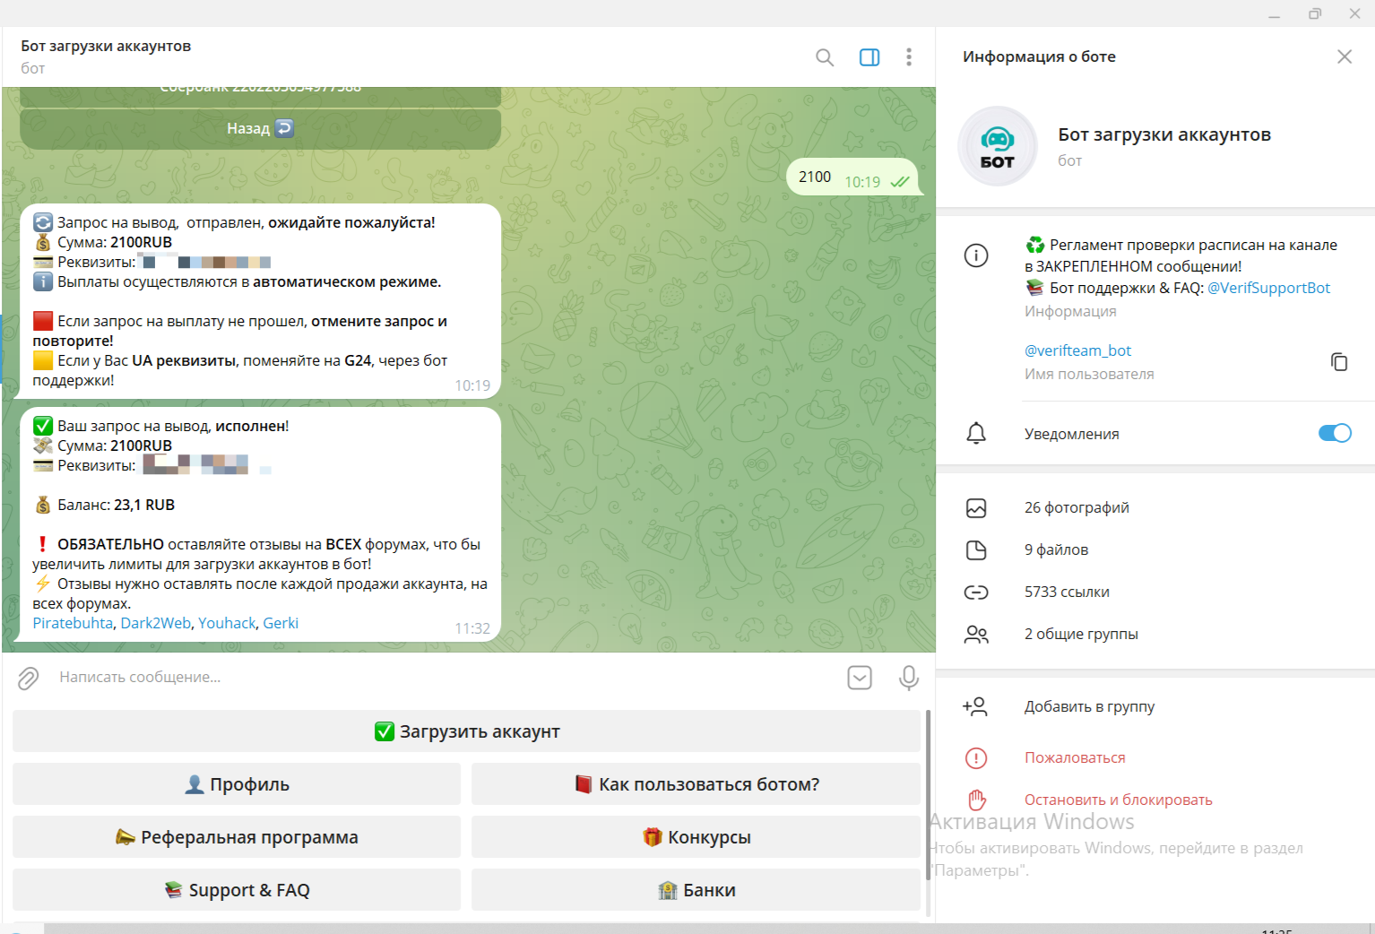Open the three-dot chat options menu
This screenshot has width=1375, height=934.
pyautogui.click(x=908, y=57)
